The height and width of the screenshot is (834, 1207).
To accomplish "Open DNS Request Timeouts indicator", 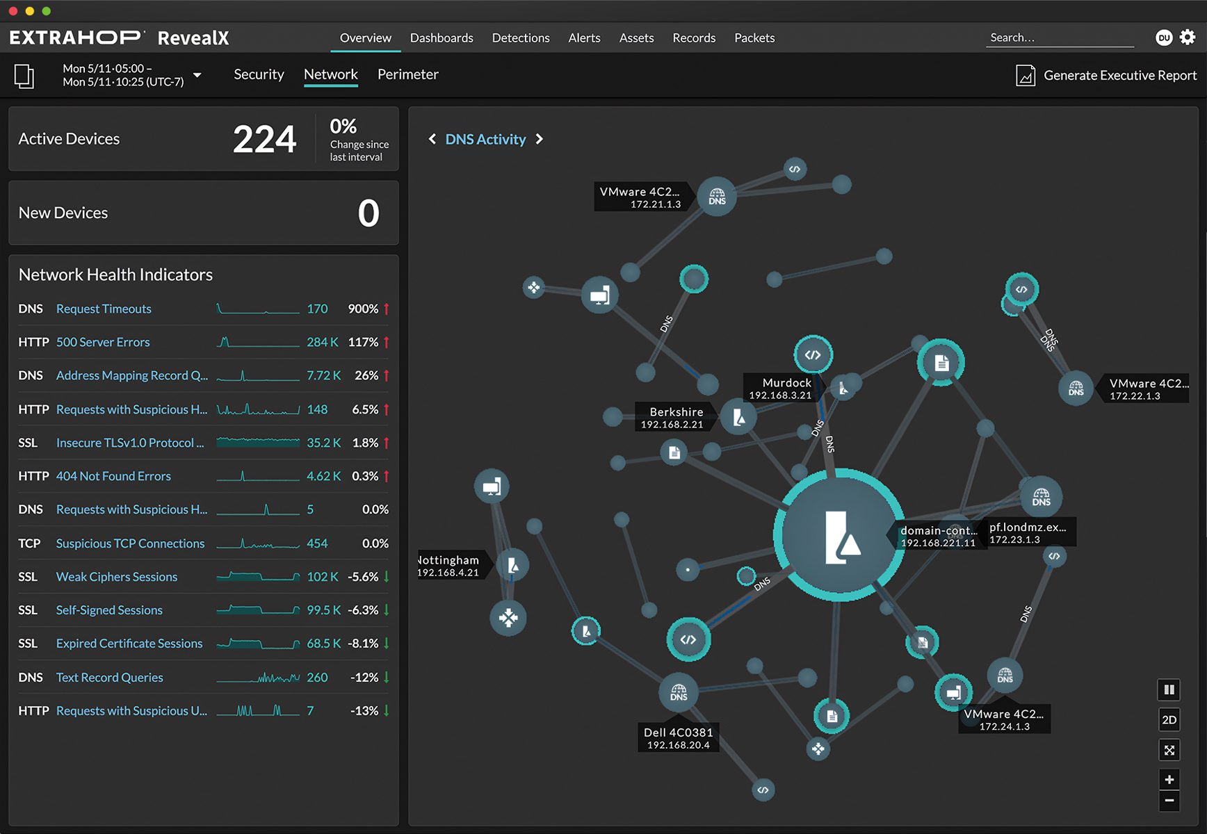I will point(104,309).
